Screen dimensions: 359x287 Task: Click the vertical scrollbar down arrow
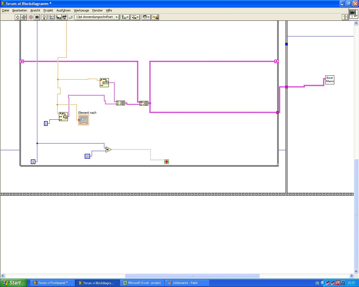tap(356, 271)
